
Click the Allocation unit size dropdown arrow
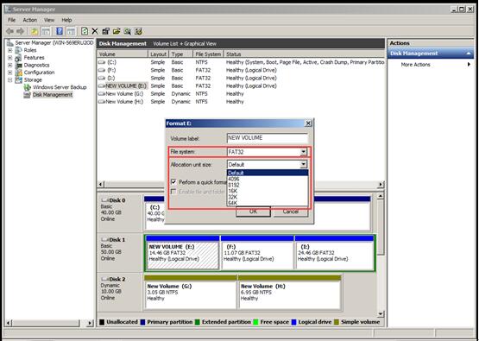(303, 164)
